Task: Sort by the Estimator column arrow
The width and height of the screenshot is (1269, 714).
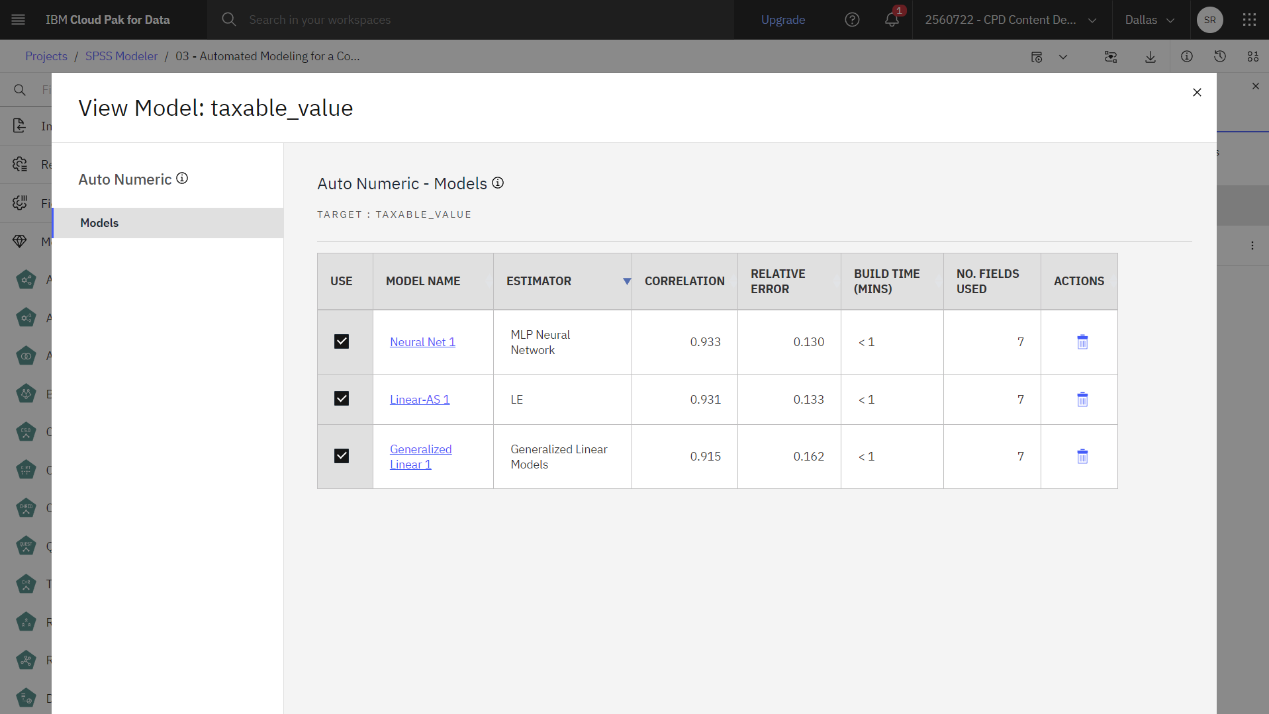Action: click(626, 281)
